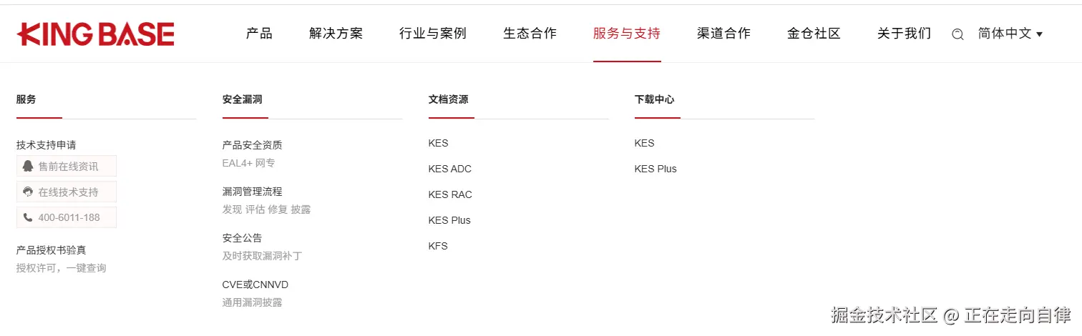This screenshot has height=336, width=1082.
Task: Open the 安全公告 link
Action: pos(242,238)
